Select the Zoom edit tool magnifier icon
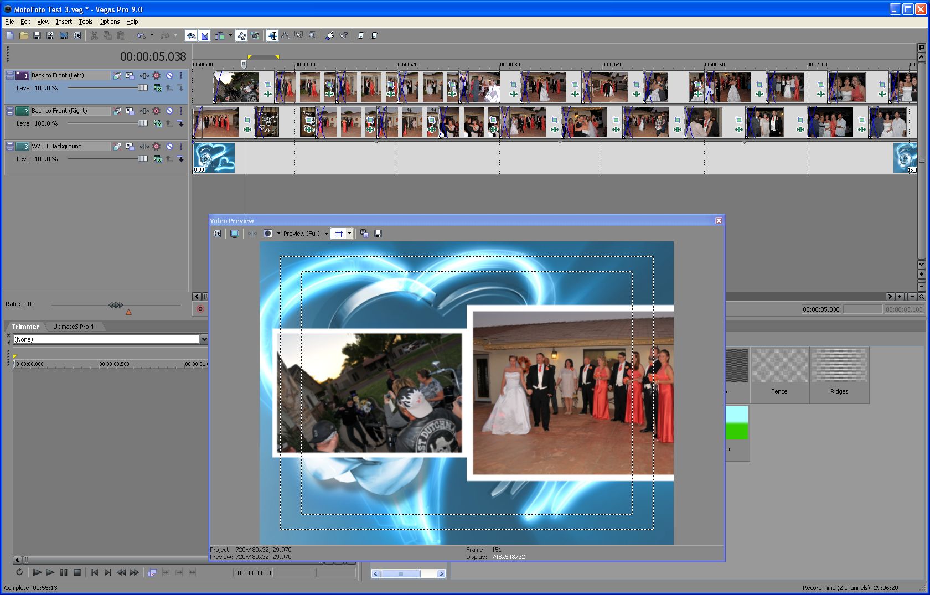 point(312,35)
